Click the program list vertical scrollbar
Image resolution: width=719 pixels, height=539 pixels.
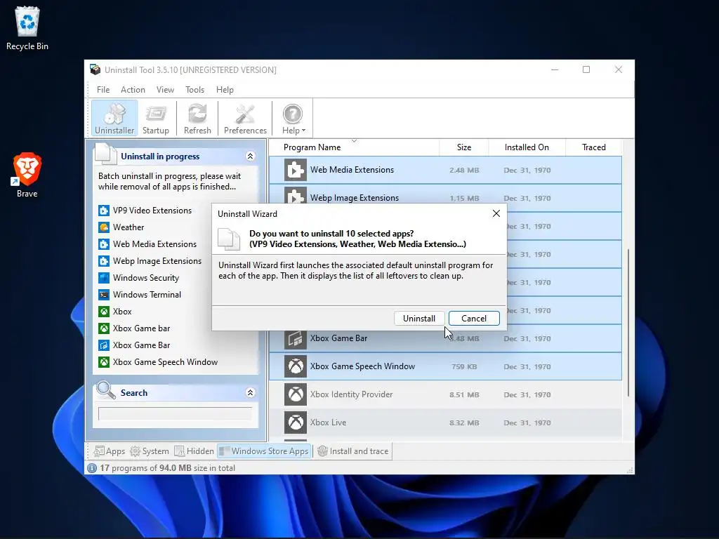click(628, 323)
